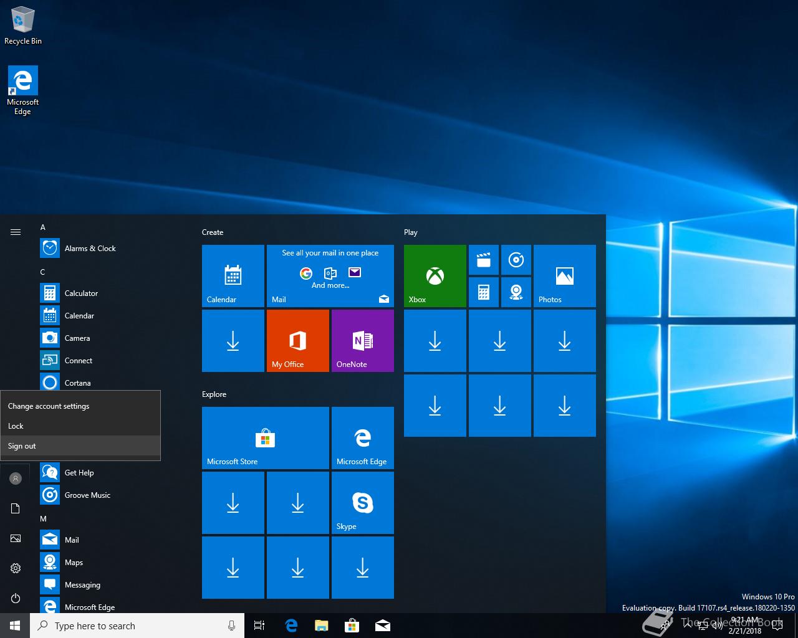Open the Maps small tile
Screen dimensions: 798x638
[x=516, y=292]
